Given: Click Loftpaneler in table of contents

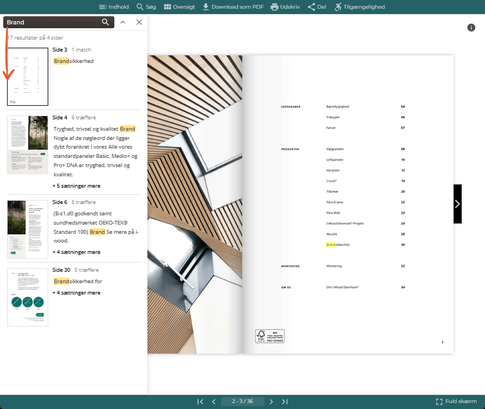Looking at the screenshot, I should point(335,160).
